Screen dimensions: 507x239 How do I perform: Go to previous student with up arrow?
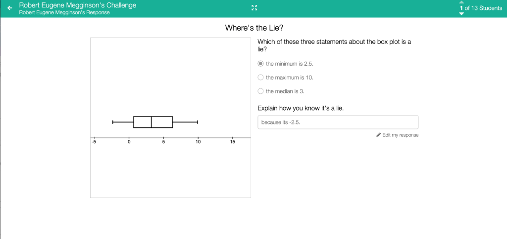click(x=461, y=2)
